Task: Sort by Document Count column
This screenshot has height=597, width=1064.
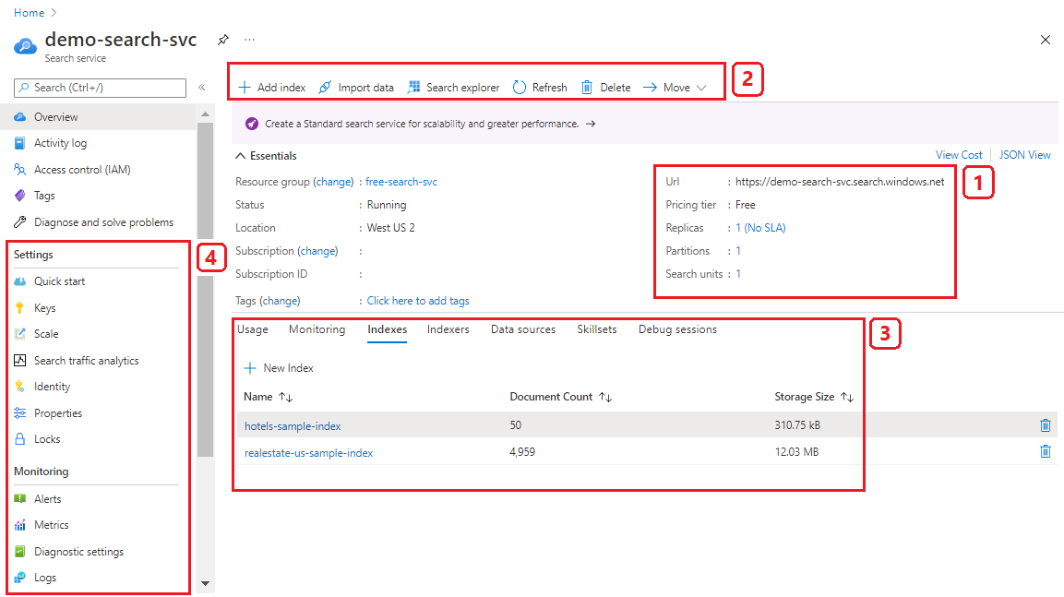Action: [560, 397]
